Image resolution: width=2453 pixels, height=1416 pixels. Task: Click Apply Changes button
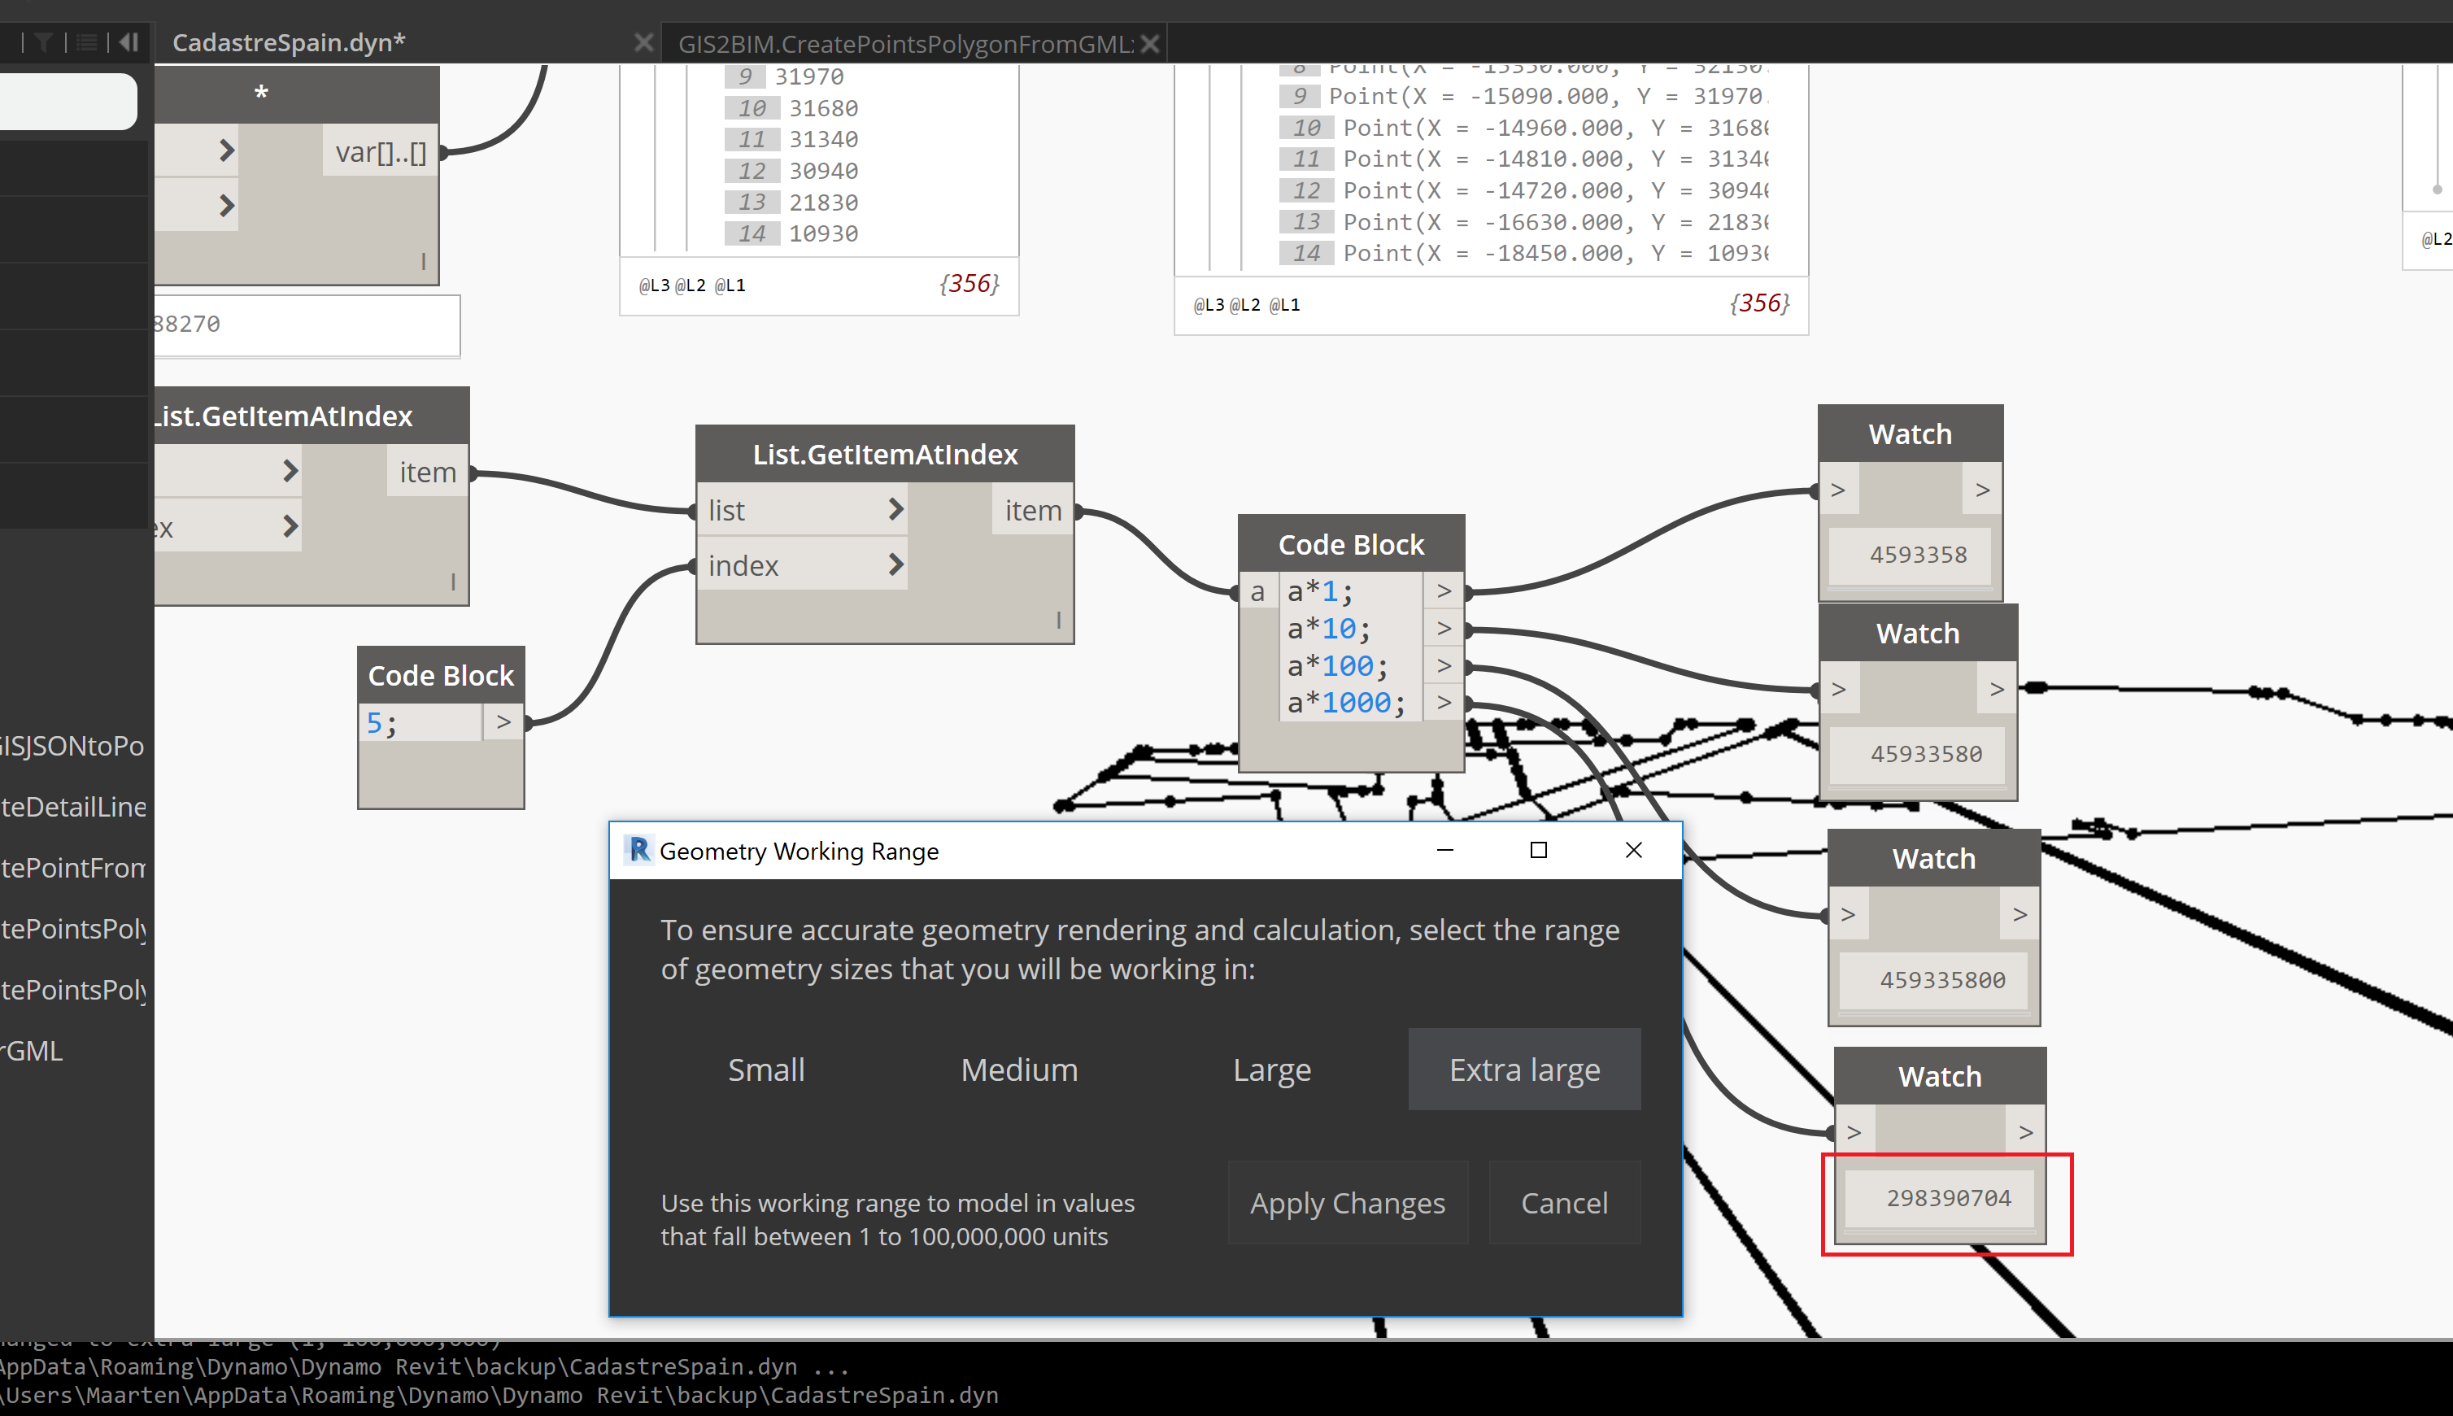pos(1348,1202)
